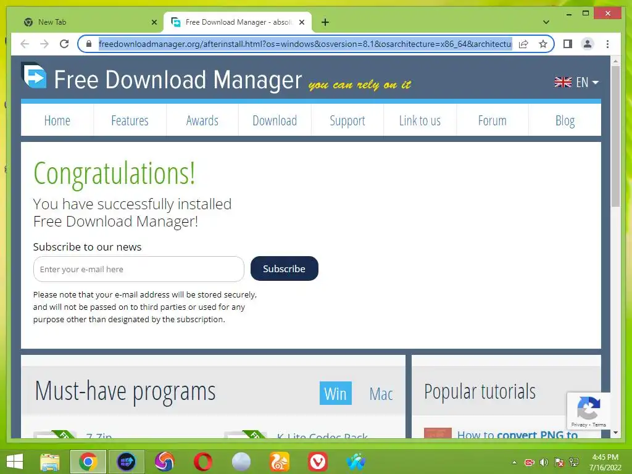Open the Features menu item
The image size is (632, 474).
point(130,120)
